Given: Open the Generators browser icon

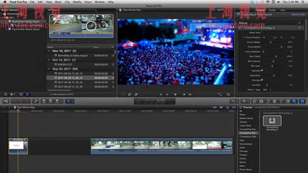Looking at the screenshot, I should coord(288,101).
